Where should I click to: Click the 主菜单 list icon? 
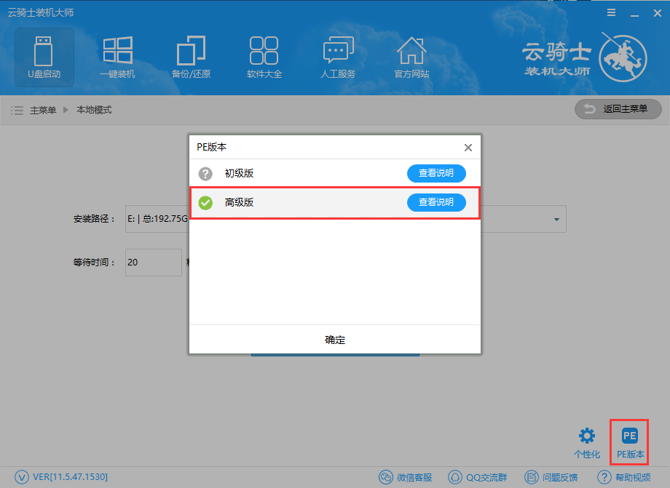coord(17,111)
